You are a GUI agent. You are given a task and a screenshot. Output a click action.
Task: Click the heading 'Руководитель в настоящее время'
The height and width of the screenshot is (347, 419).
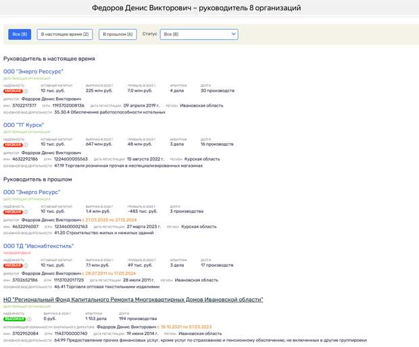click(x=49, y=59)
